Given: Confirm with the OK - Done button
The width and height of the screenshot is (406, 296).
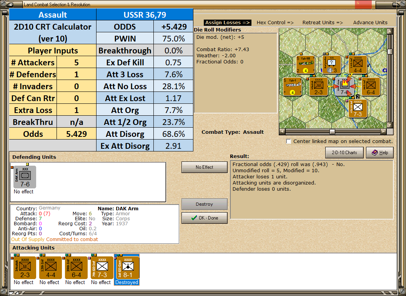Looking at the screenshot, I should pos(204,218).
